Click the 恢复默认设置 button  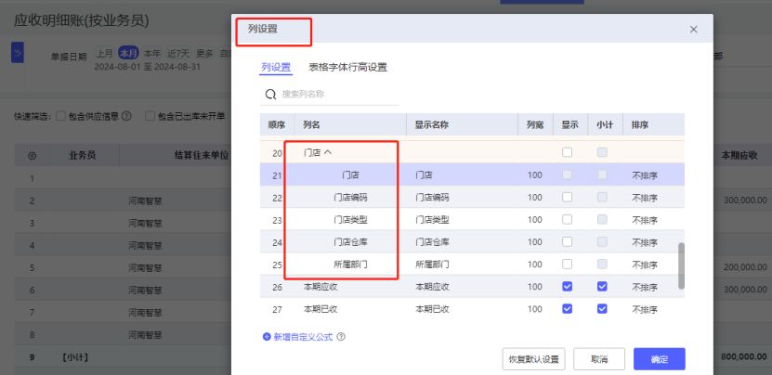(532, 359)
